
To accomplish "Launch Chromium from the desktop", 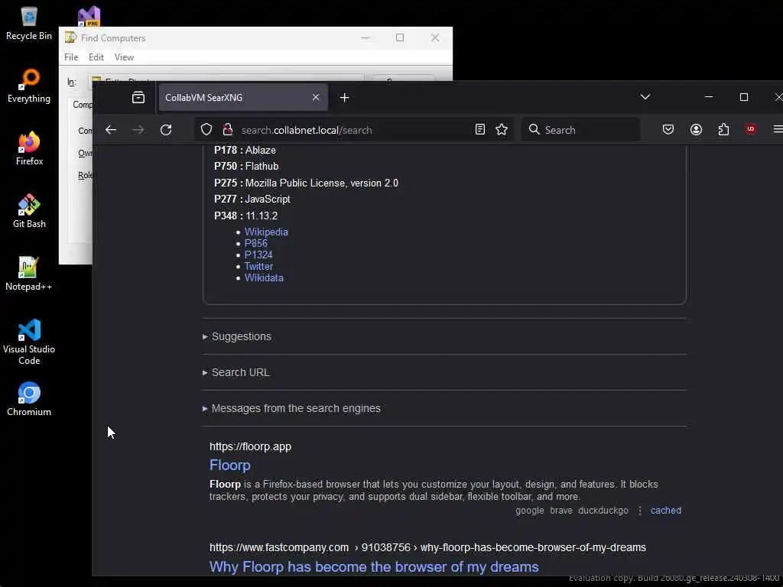I will [x=29, y=399].
